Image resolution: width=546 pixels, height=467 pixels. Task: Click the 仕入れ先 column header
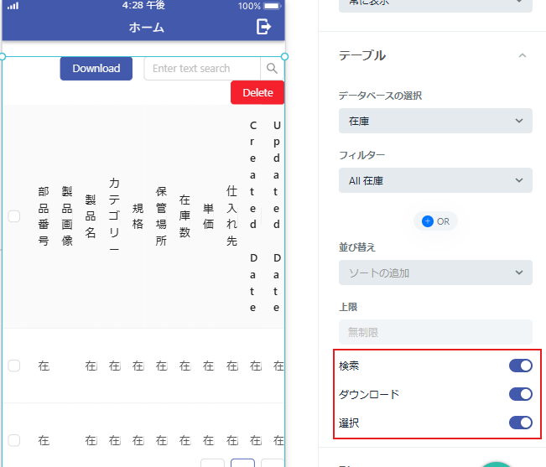pos(231,216)
